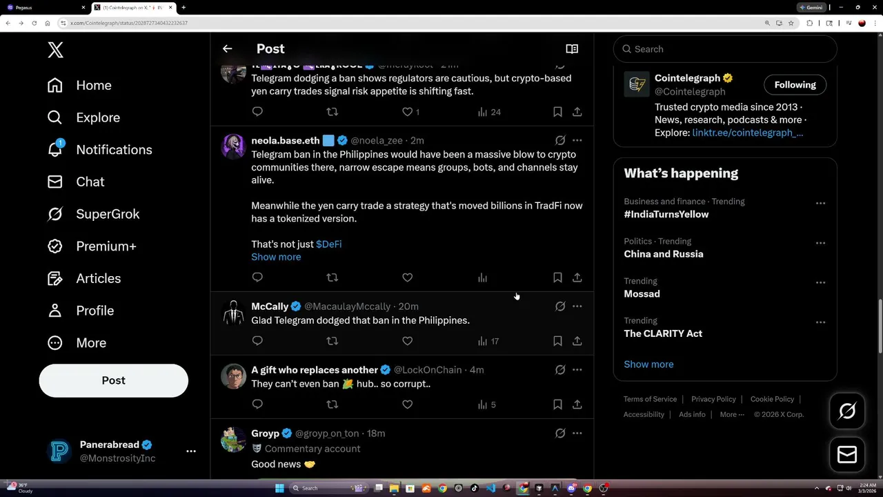This screenshot has width=883, height=497.
Task: Share neola.base.eth's comment
Action: tap(577, 277)
